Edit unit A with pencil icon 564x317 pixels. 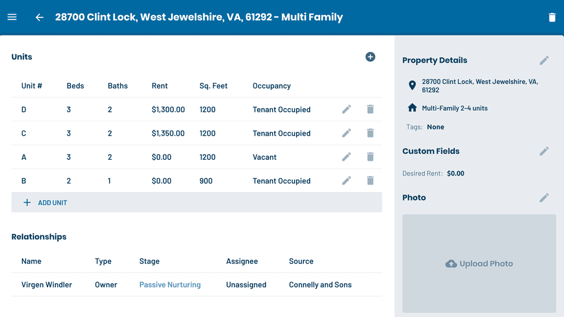pos(346,157)
